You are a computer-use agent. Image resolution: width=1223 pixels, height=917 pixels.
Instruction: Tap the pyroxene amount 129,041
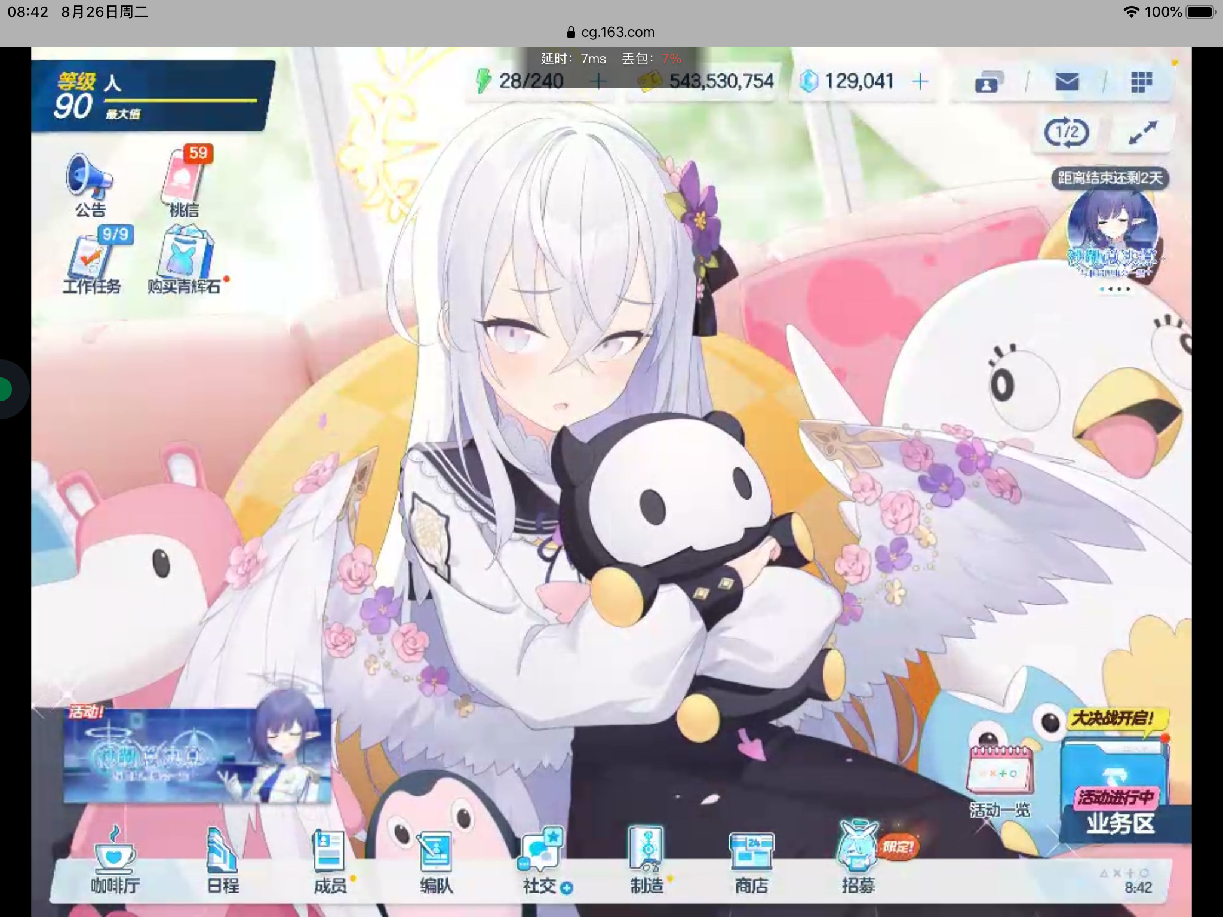(x=859, y=81)
